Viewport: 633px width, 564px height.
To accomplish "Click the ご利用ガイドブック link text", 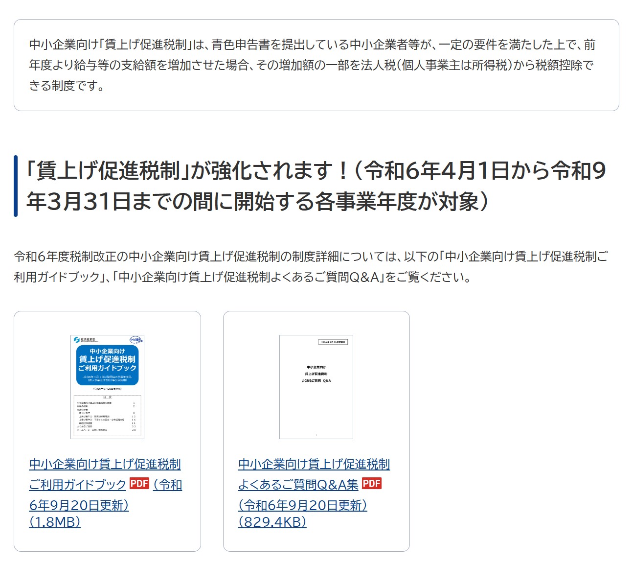I will [x=77, y=485].
